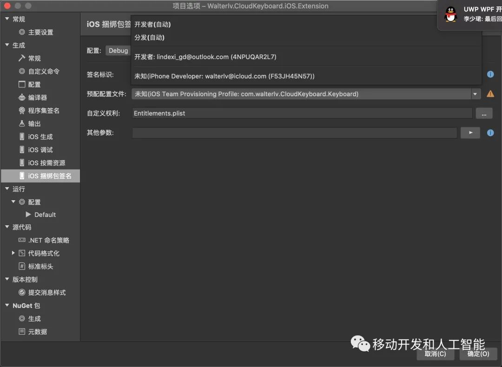
Task: Click the phone icon beside iOS 按需资源
Action: coord(22,163)
